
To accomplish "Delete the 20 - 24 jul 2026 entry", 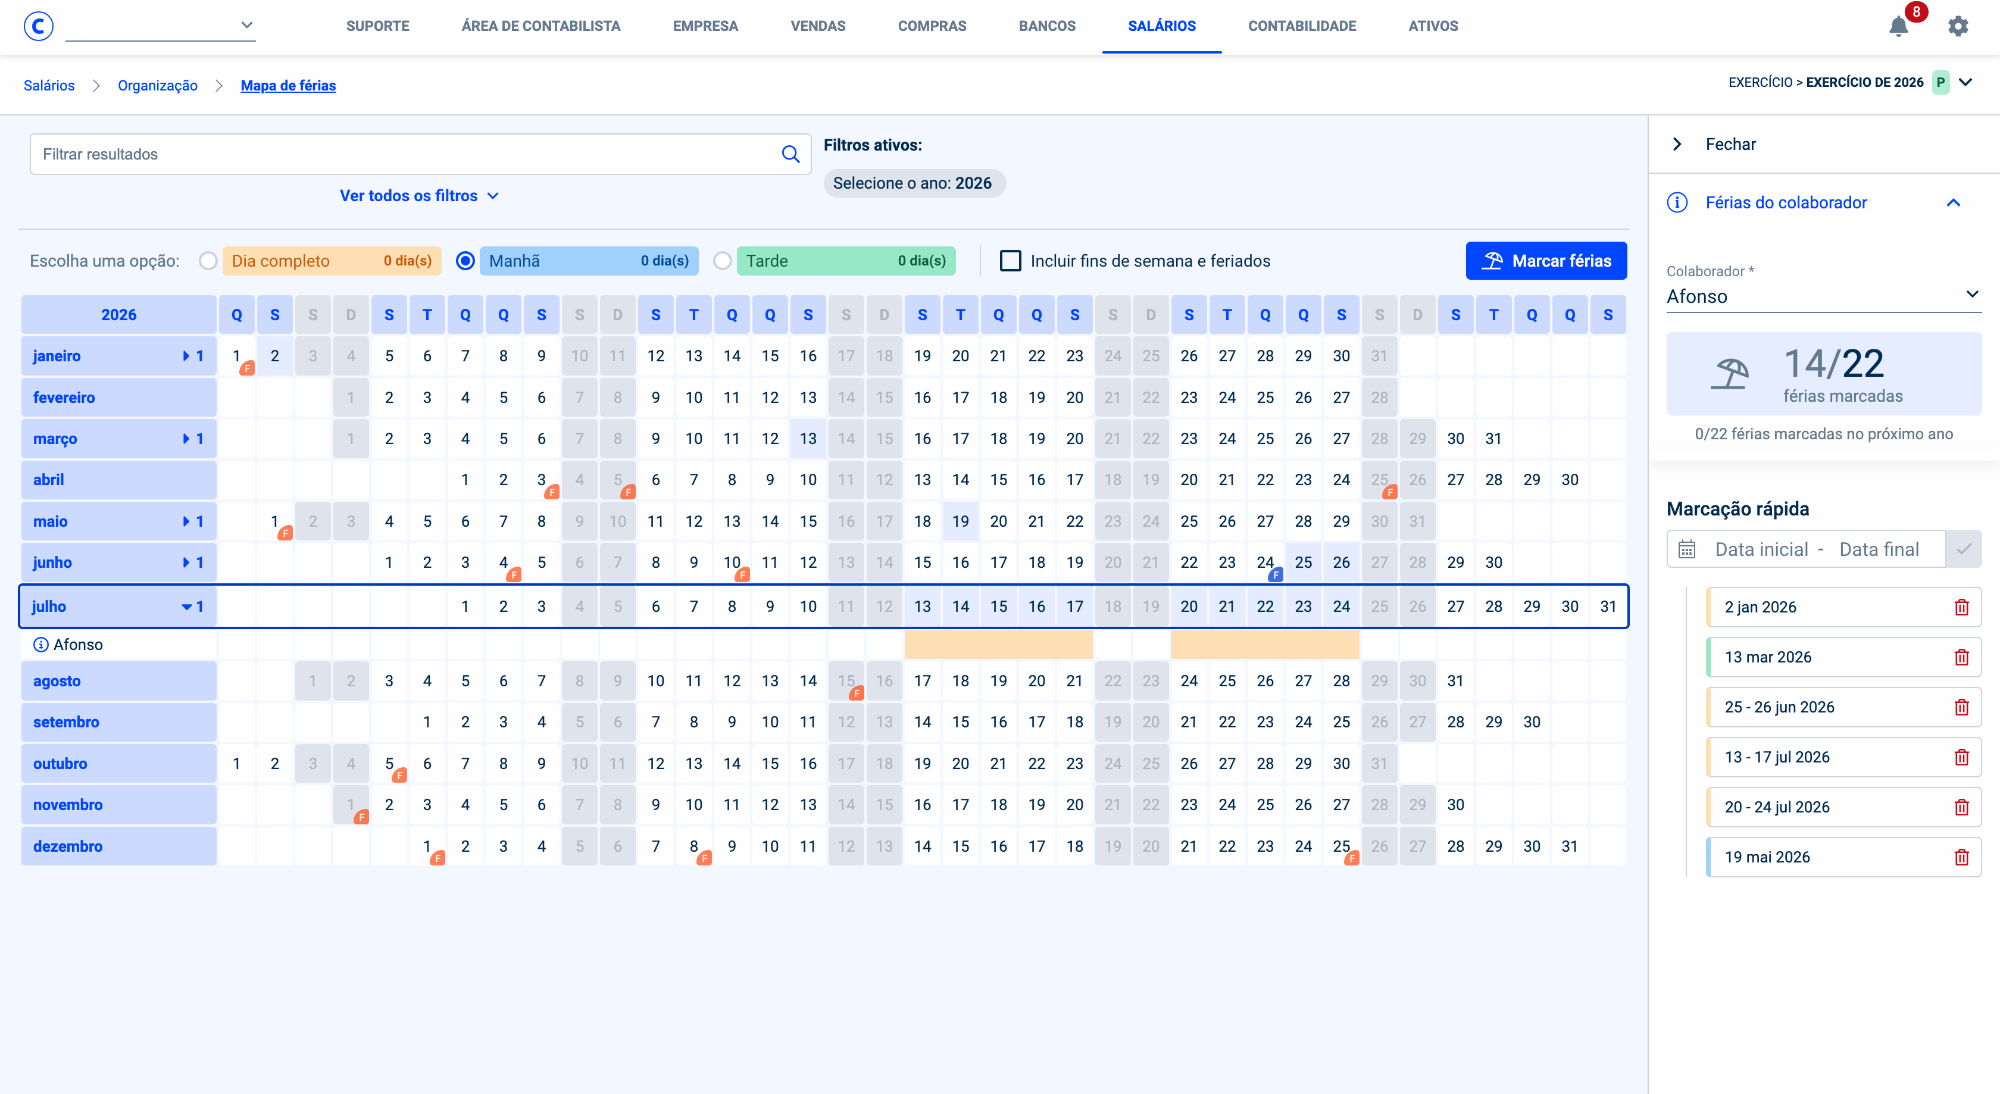I will pyautogui.click(x=1962, y=807).
